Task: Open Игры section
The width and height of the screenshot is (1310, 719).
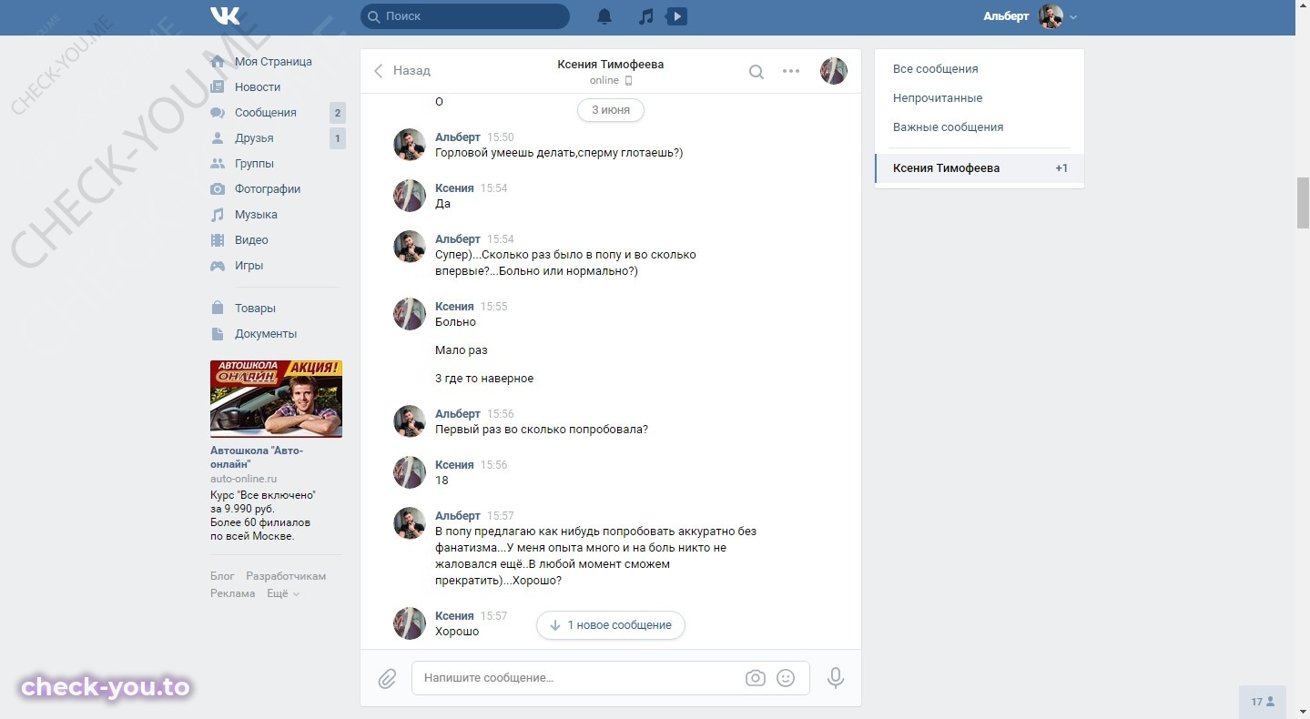Action: pos(249,266)
